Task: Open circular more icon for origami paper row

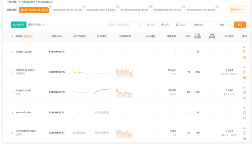Action: [245, 92]
